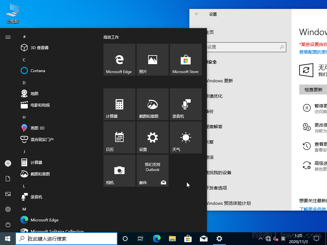Open the 天气 weather tile

186,137
